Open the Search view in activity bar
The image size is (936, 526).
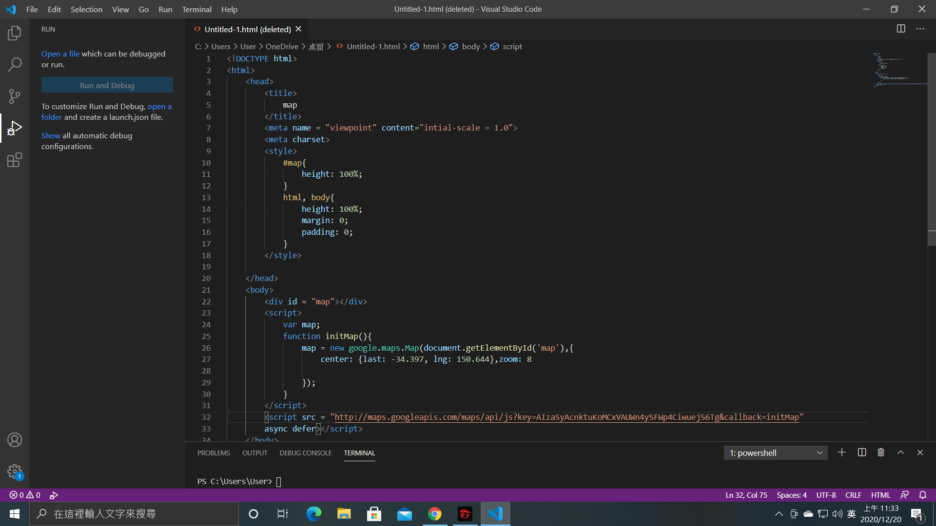15,64
